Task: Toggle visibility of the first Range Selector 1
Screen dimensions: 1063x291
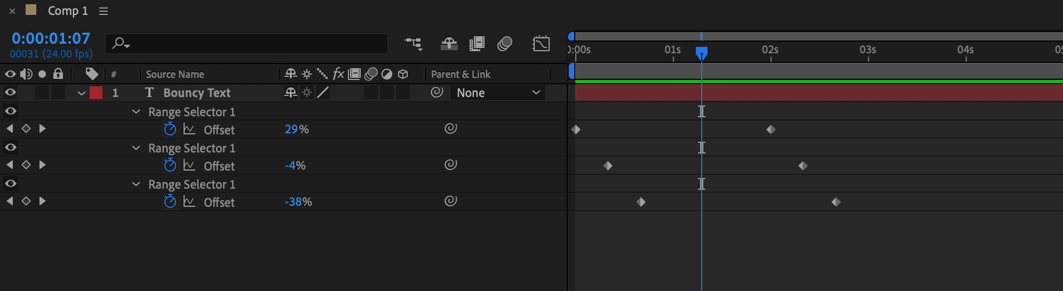Action: tap(10, 111)
